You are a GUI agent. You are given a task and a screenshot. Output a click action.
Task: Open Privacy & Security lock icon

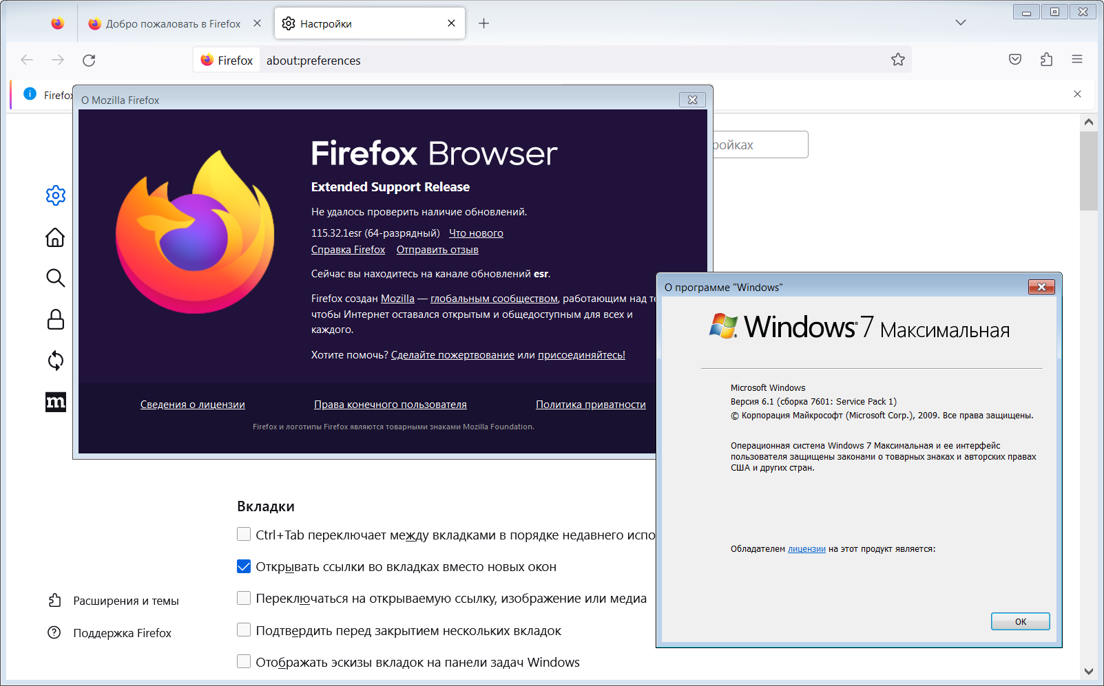[x=56, y=319]
